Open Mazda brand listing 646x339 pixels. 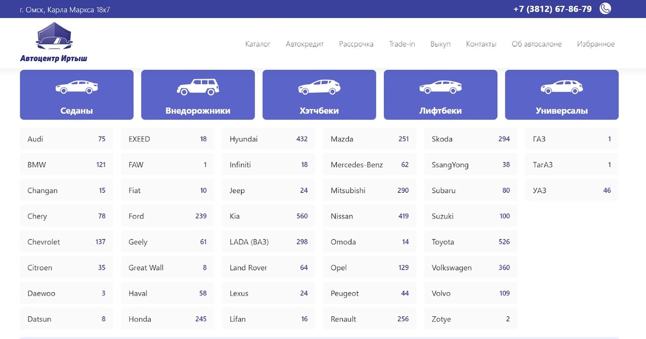370,139
